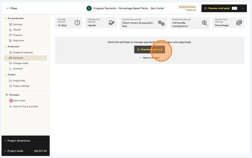Expand the Project totals panel

click(x=5, y=151)
